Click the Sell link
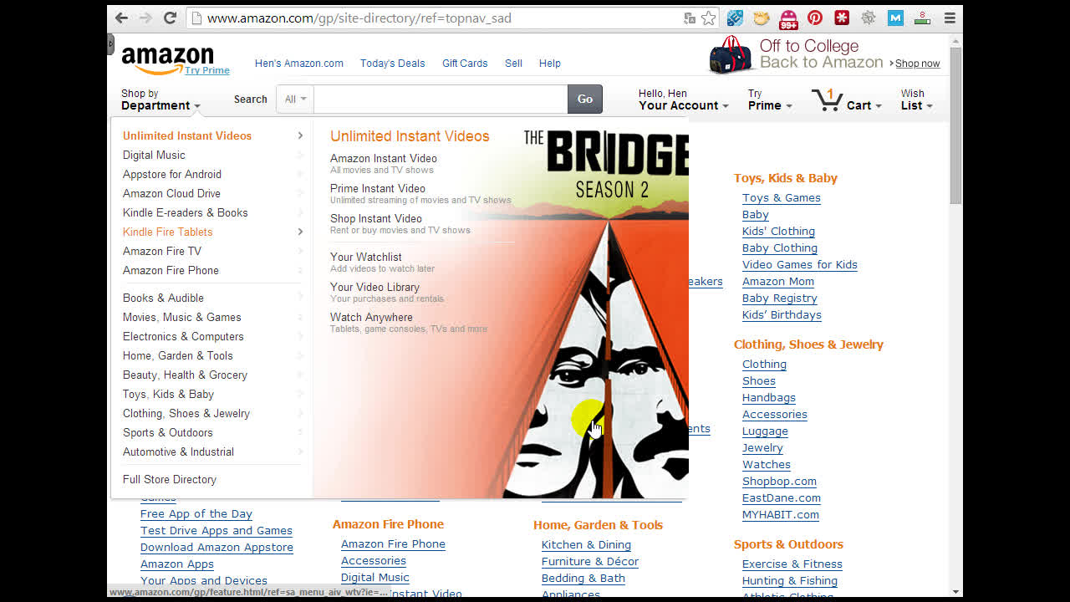This screenshot has width=1070, height=602. pyautogui.click(x=513, y=64)
